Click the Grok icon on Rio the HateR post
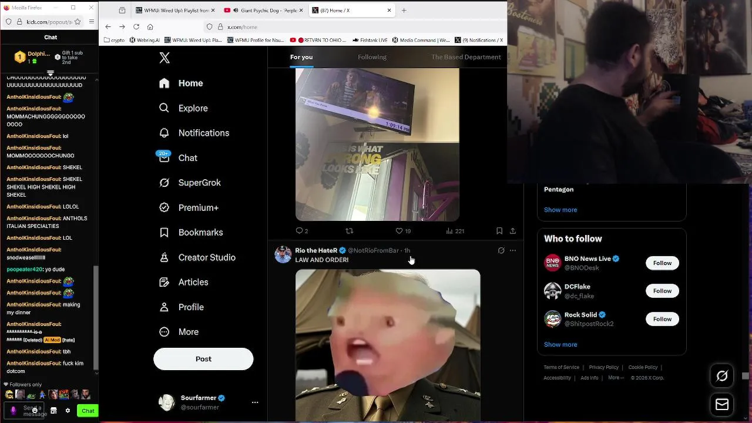 tap(501, 250)
